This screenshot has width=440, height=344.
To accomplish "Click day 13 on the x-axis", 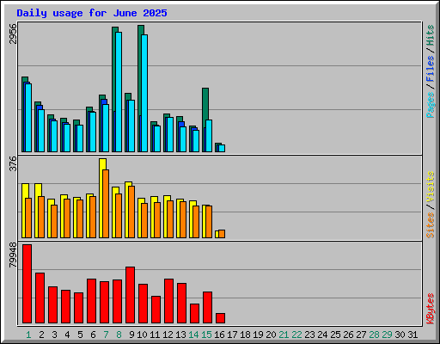I will point(180,335).
